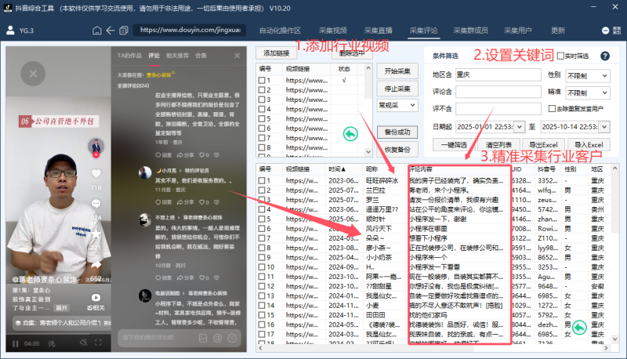This screenshot has width=627, height=359.
Task: Open the help question-mark icon
Action: 605,56
